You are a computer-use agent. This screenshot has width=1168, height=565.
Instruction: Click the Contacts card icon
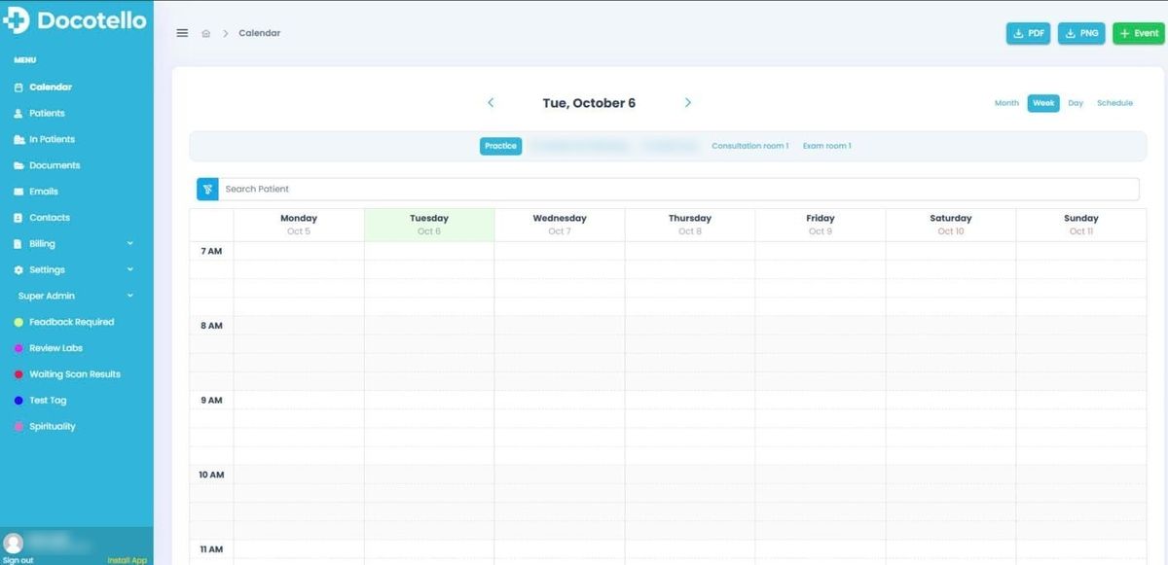(x=18, y=219)
